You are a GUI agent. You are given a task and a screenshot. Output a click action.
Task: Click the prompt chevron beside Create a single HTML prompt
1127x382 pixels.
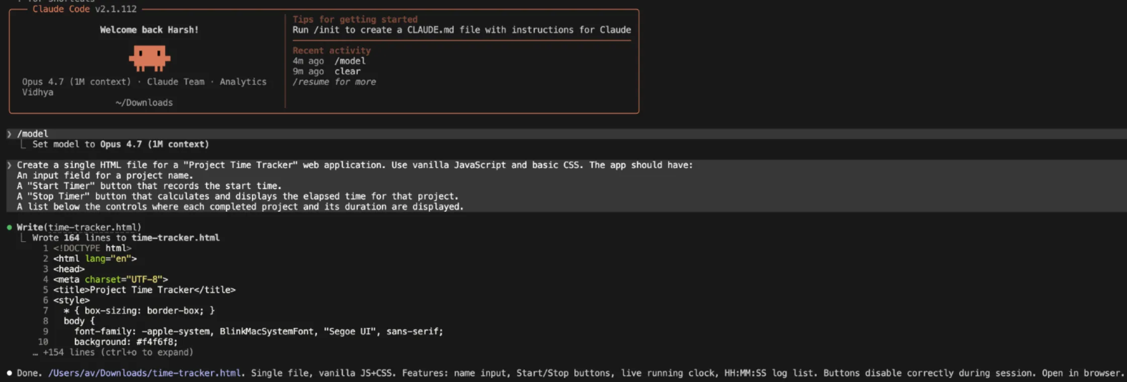pyautogui.click(x=9, y=165)
